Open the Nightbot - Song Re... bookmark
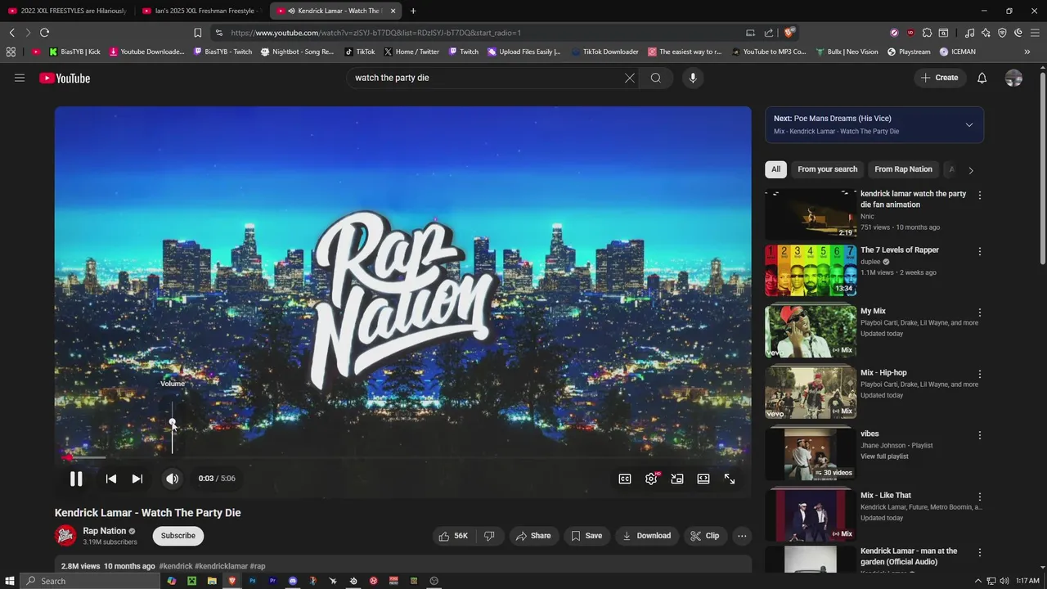 (x=297, y=52)
